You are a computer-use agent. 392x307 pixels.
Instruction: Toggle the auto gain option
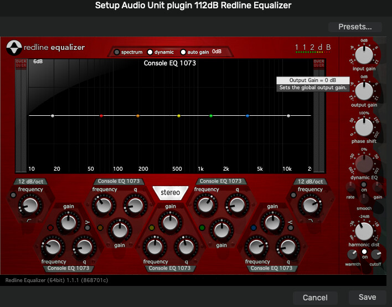185,52
